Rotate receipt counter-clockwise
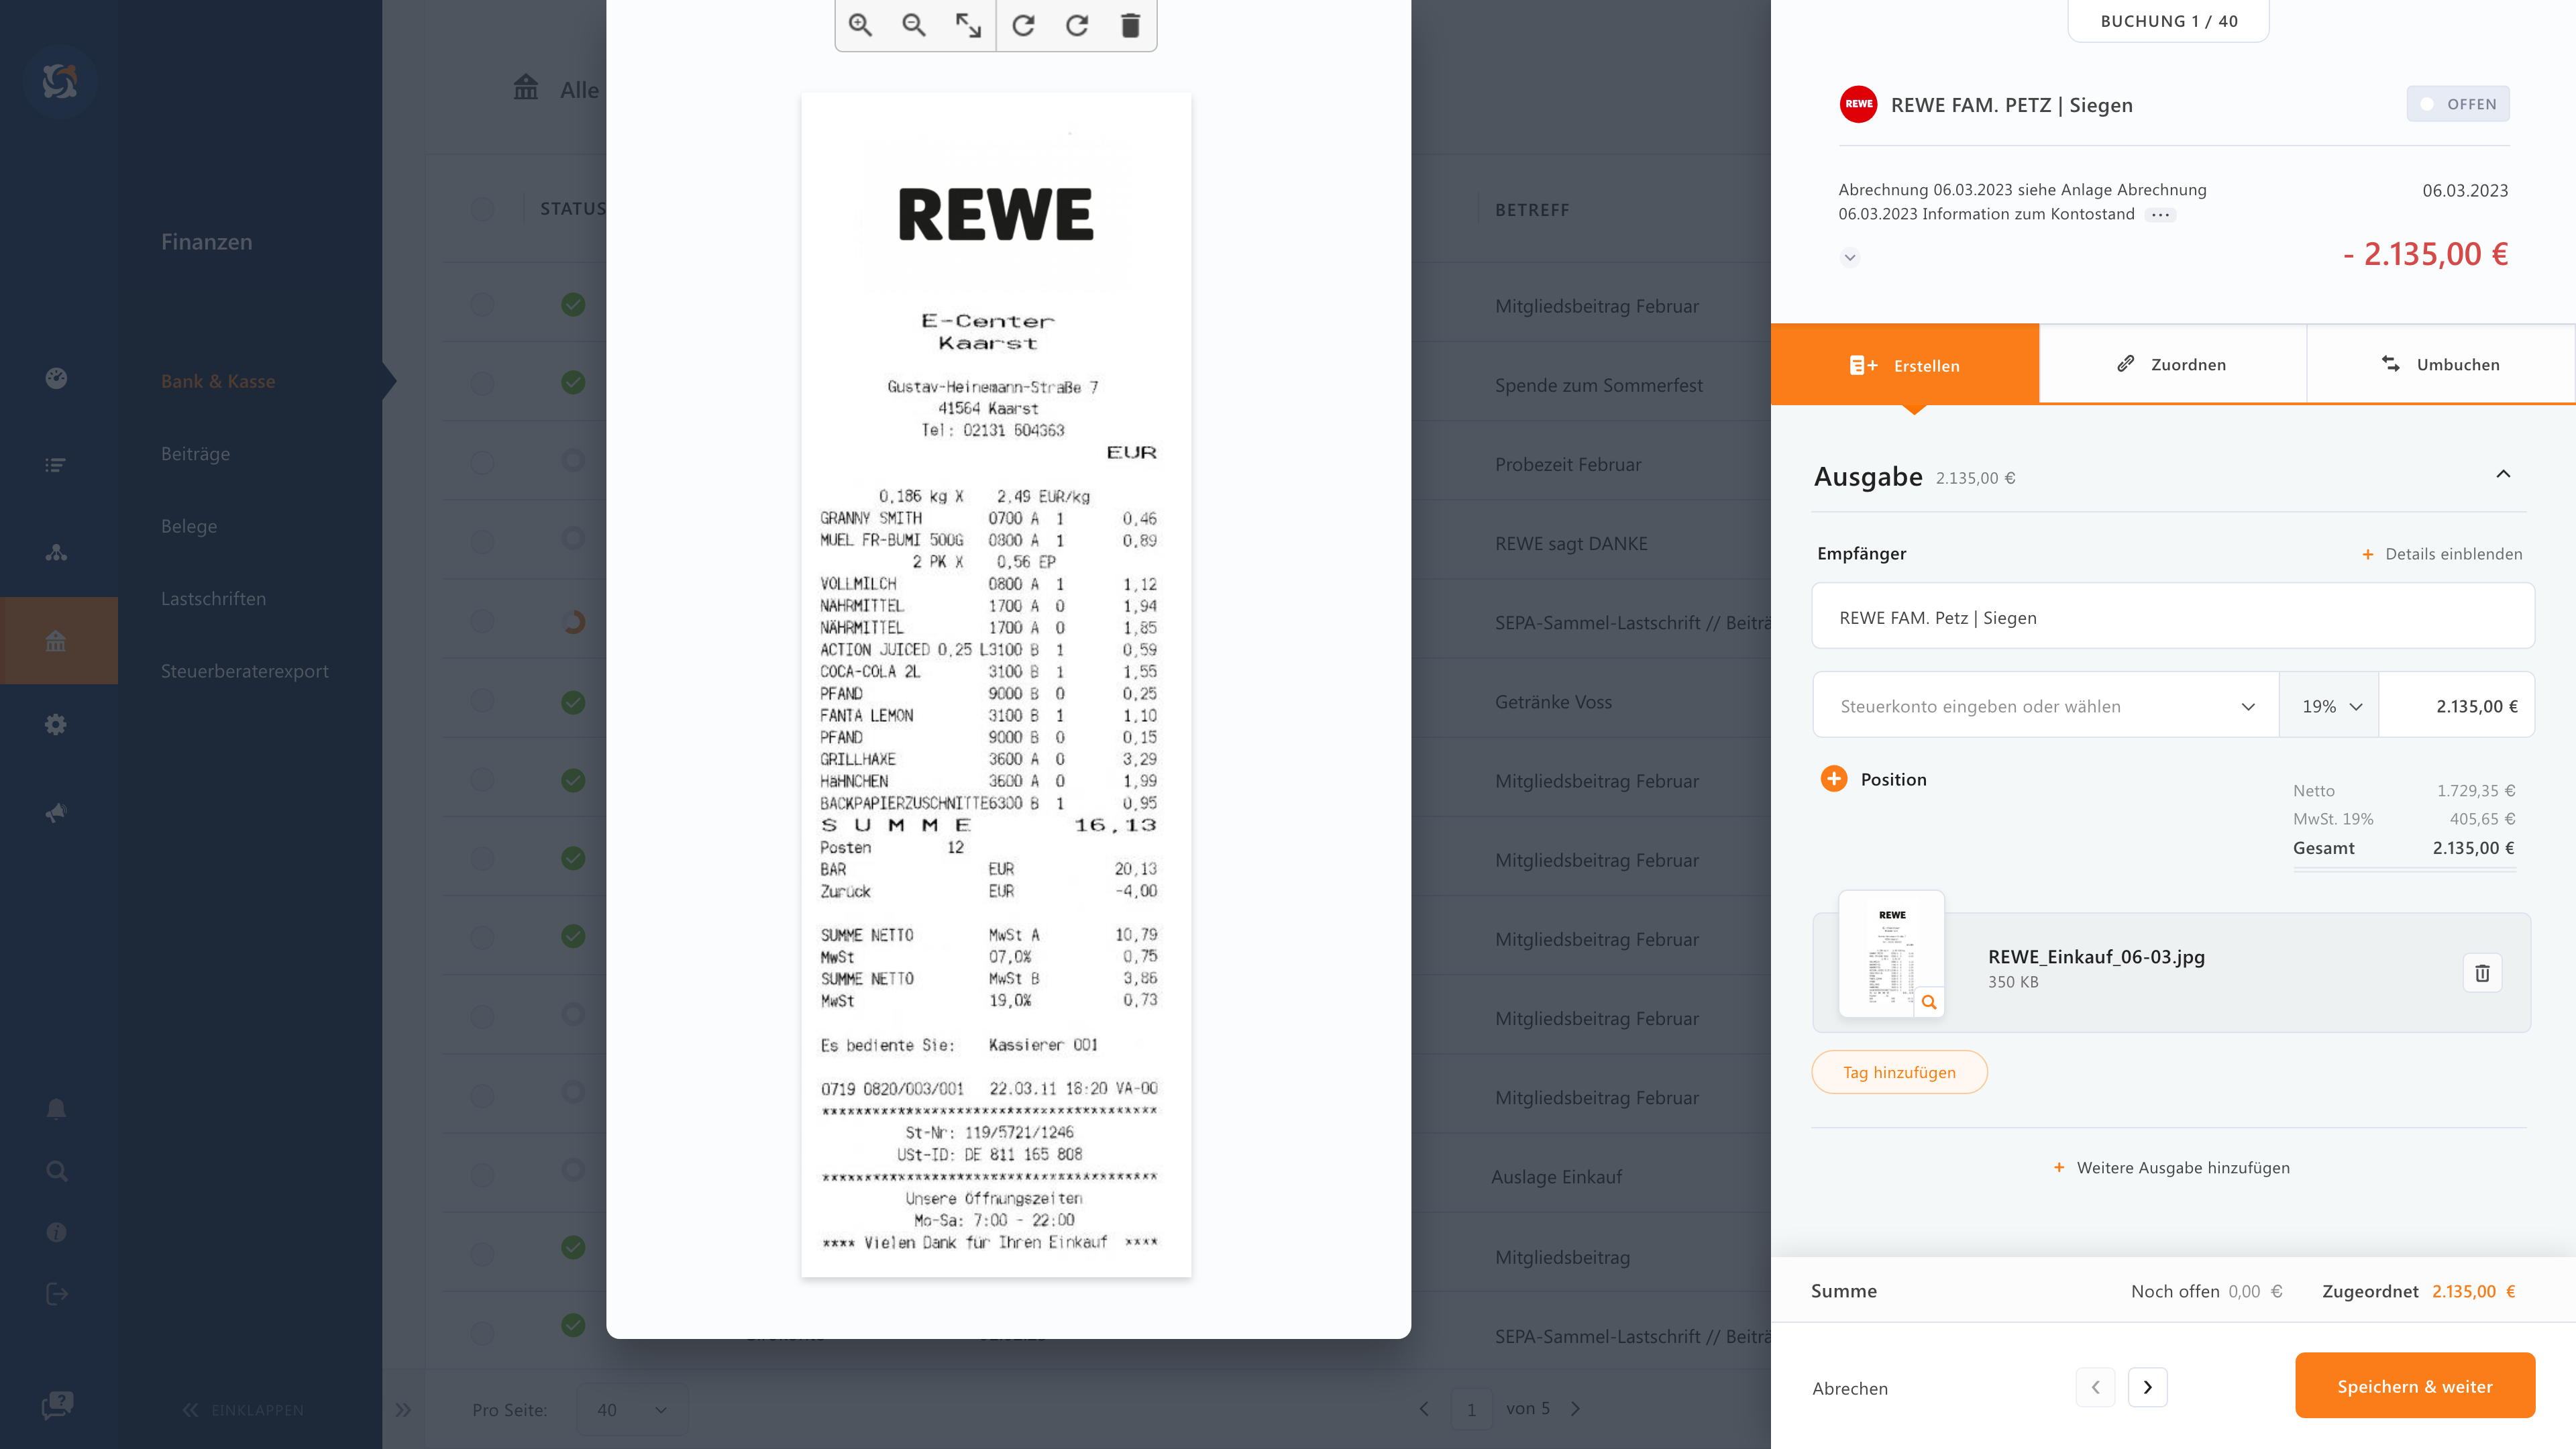2576x1449 pixels. [1023, 25]
